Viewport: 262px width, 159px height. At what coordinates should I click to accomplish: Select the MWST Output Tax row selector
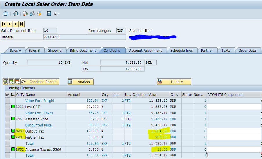pos(7,131)
